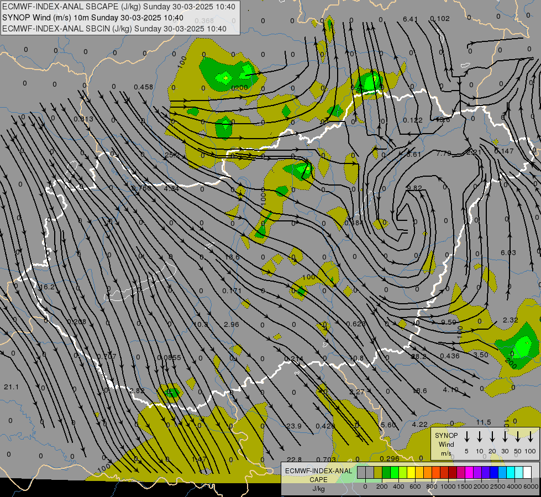Pick the pure yellow CAPE legend swatch
The width and height of the screenshot is (541, 497).
point(412,473)
